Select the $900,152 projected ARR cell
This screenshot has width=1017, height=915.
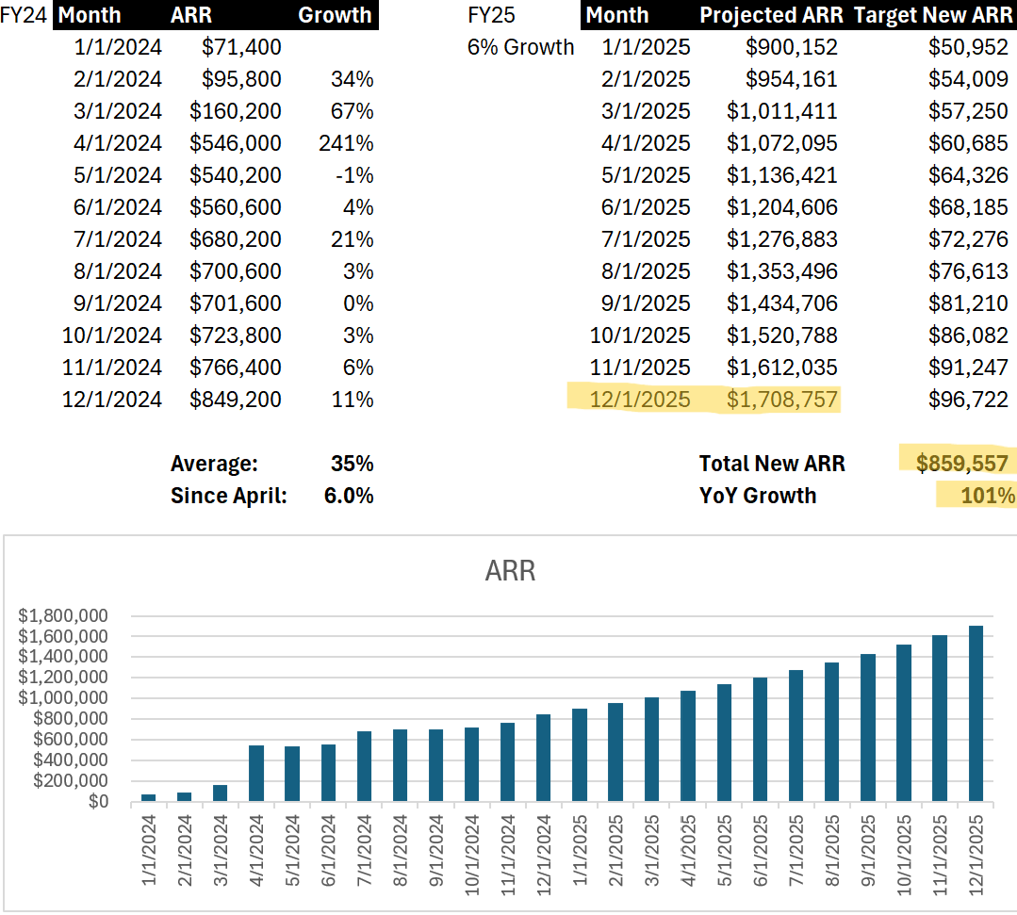click(x=792, y=47)
